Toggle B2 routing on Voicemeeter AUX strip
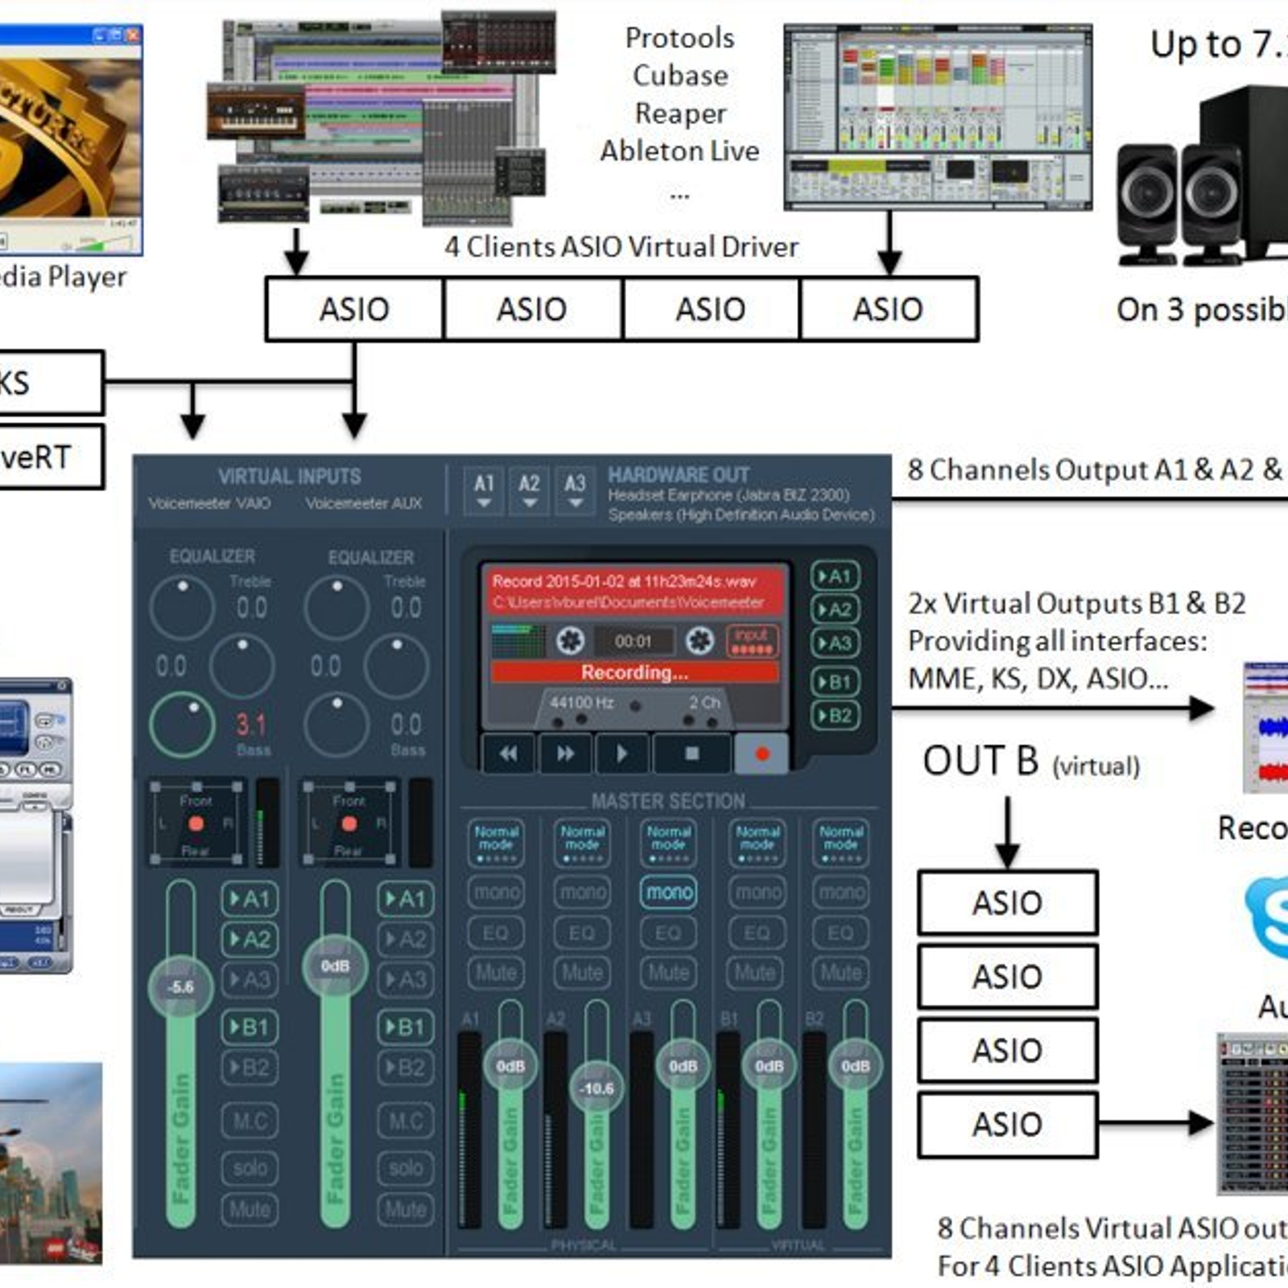 [406, 1067]
